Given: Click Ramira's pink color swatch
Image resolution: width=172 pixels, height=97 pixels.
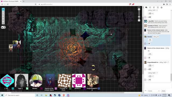Looking at the screenshot, I should [56, 88].
